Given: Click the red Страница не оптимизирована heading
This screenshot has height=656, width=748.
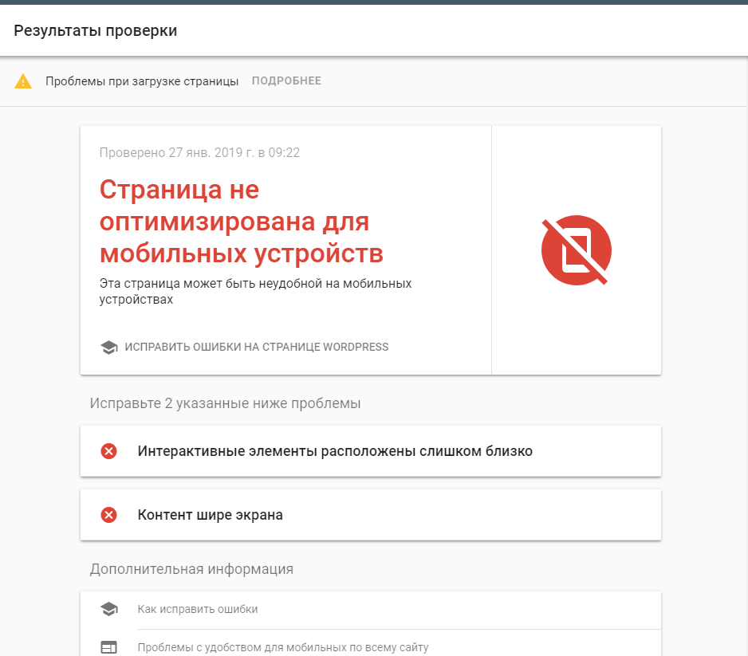Looking at the screenshot, I should point(241,222).
